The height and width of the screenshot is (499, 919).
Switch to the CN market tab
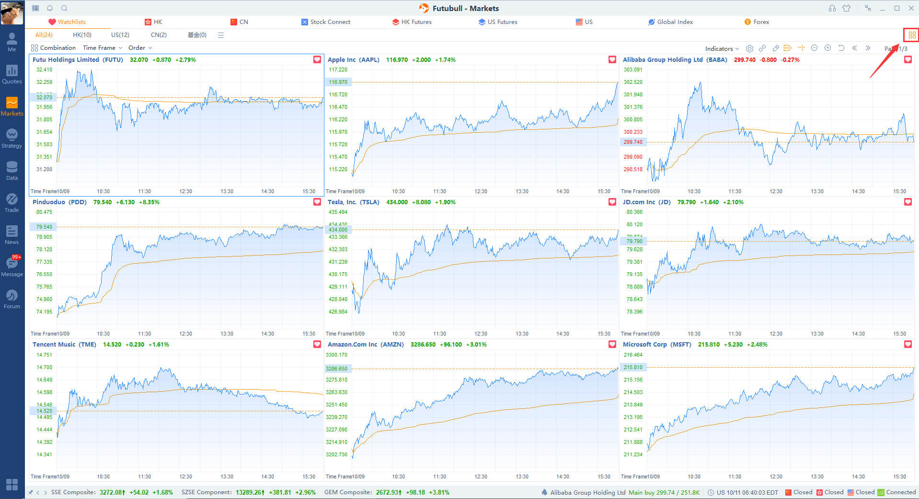click(239, 22)
